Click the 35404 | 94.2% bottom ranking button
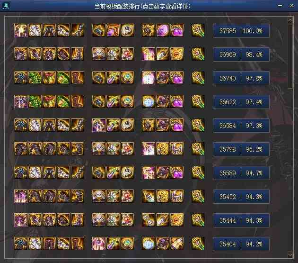Screen dimensions: 298x263 241,244
